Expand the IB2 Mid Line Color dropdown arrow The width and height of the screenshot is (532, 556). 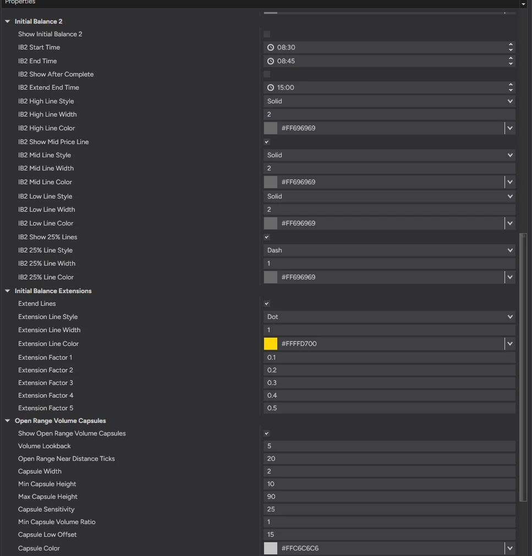coord(510,182)
